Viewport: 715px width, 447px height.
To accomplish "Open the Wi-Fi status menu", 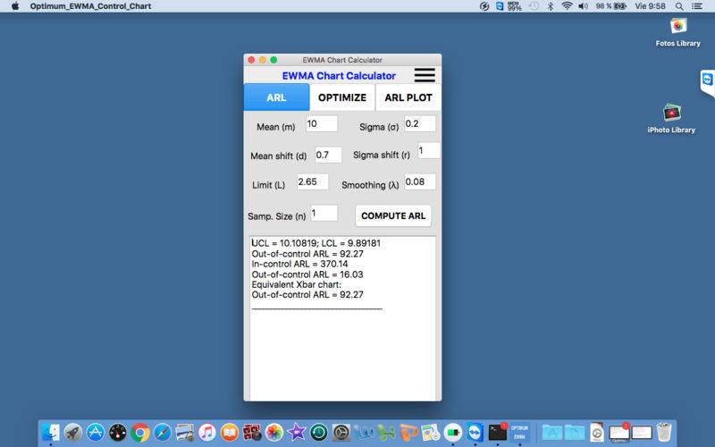I will (x=567, y=6).
